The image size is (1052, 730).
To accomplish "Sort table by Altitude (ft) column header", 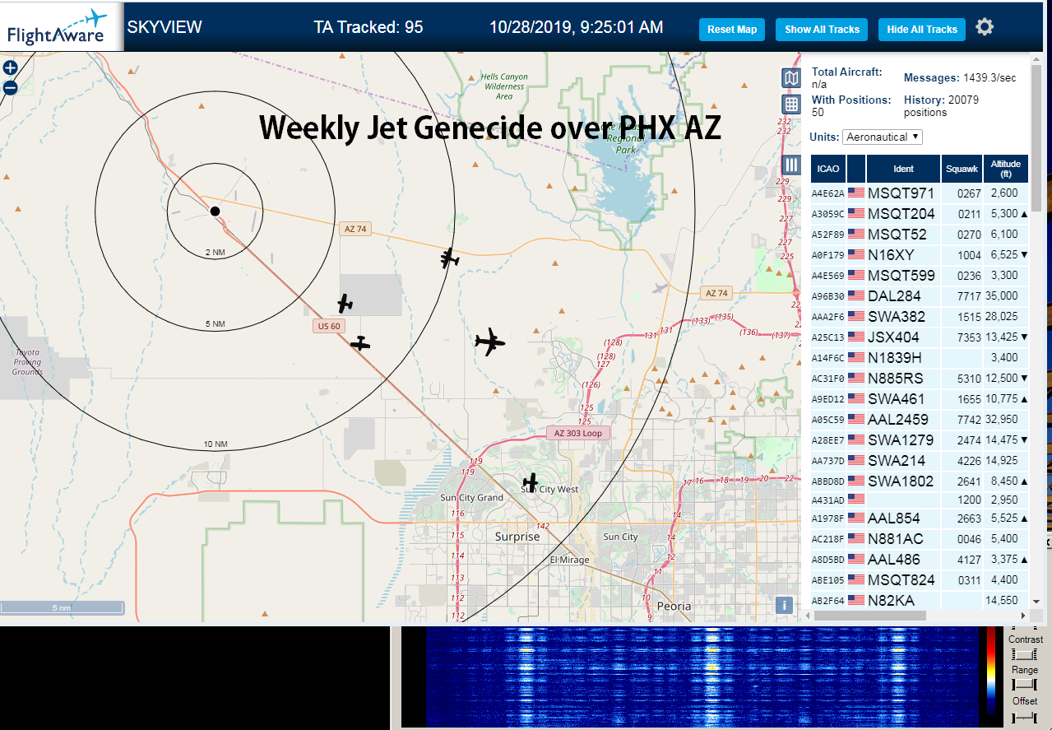I will coord(1006,169).
